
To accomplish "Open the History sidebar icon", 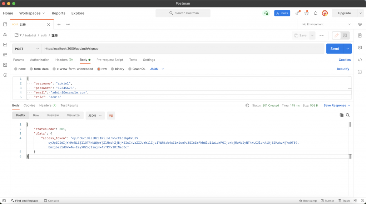I will click(x=5, y=75).
